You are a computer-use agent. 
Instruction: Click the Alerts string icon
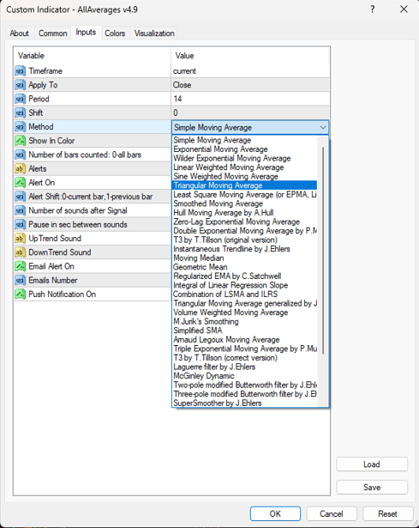[x=21, y=169]
